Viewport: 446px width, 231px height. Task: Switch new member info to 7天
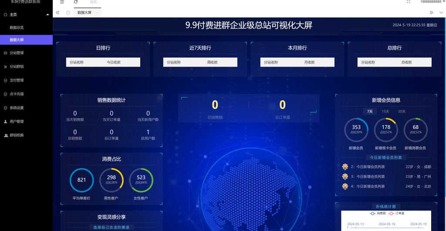coord(370,112)
